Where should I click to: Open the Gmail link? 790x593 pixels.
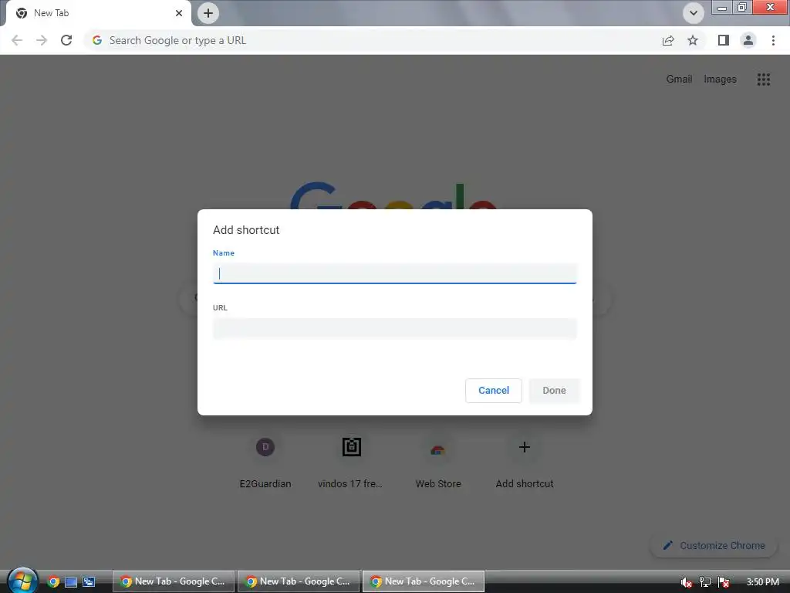point(679,80)
